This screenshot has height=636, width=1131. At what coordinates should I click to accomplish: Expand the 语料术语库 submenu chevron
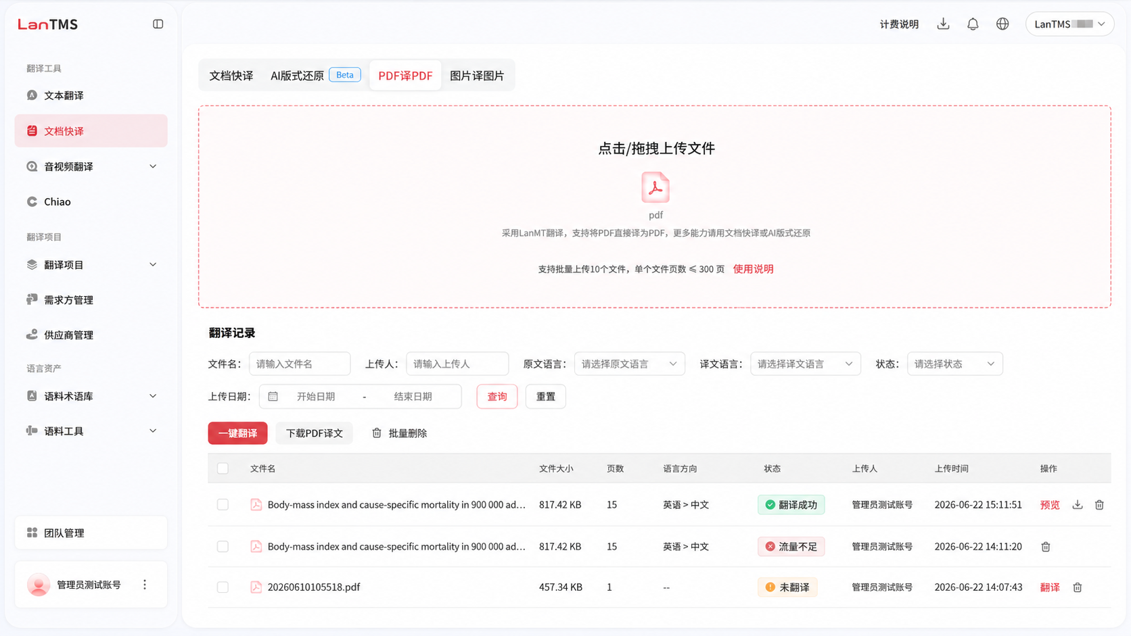(153, 396)
